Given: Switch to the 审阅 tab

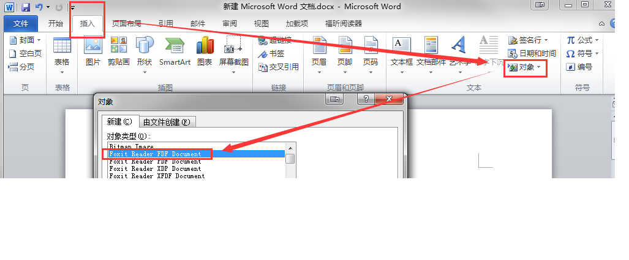Looking at the screenshot, I should pyautogui.click(x=230, y=24).
